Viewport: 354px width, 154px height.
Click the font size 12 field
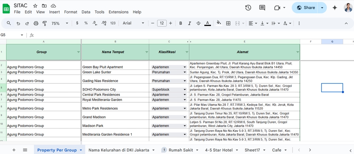(162, 23)
